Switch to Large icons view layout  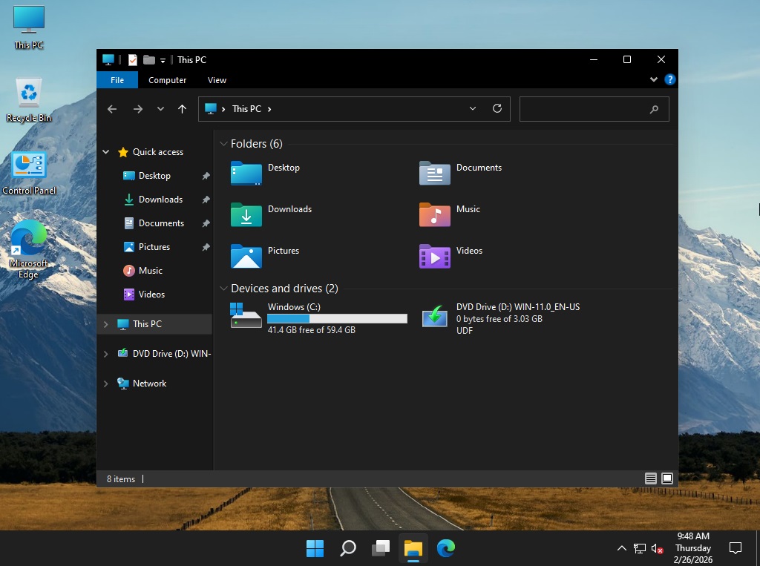667,478
